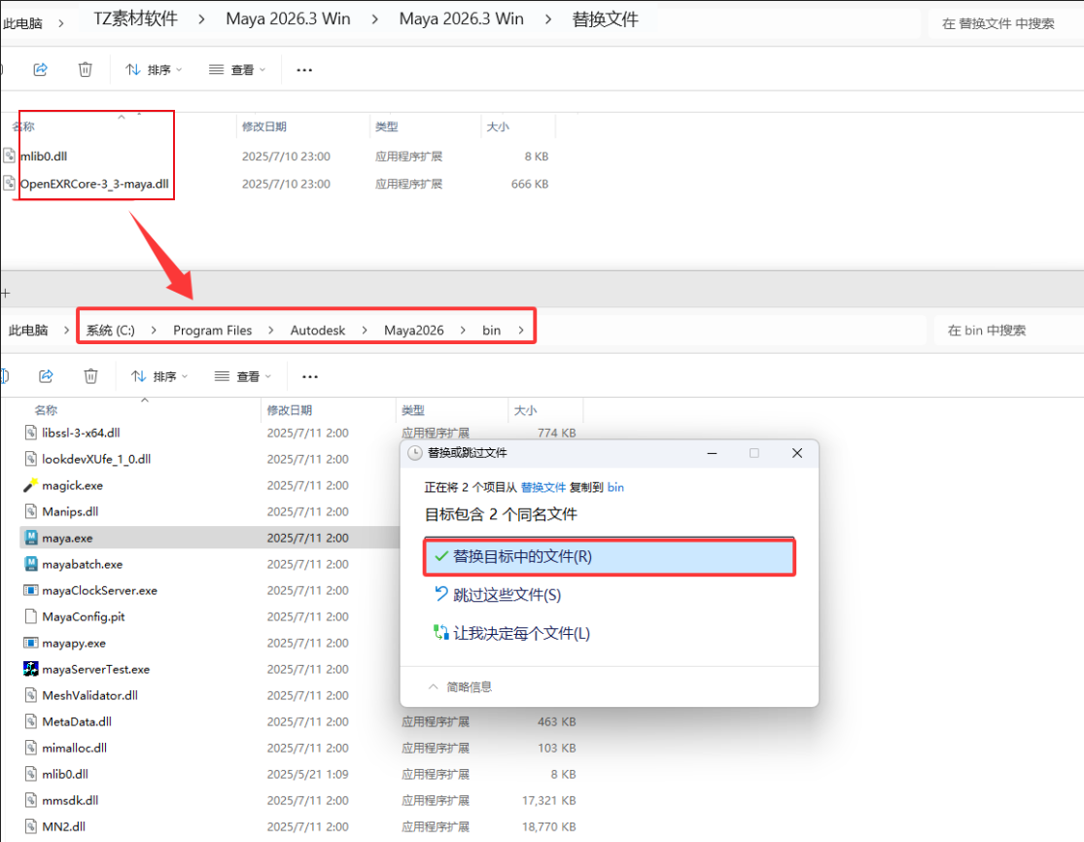Click Program Files breadcrumb
Screen dimensions: 1084x842
pos(212,331)
